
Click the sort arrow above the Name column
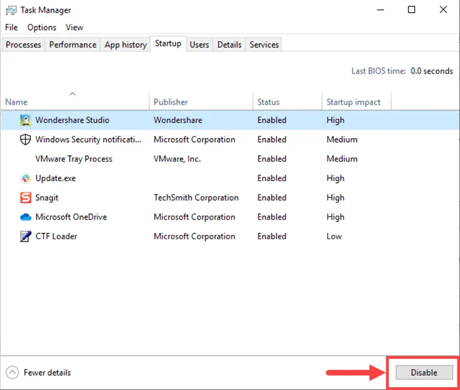pos(73,93)
